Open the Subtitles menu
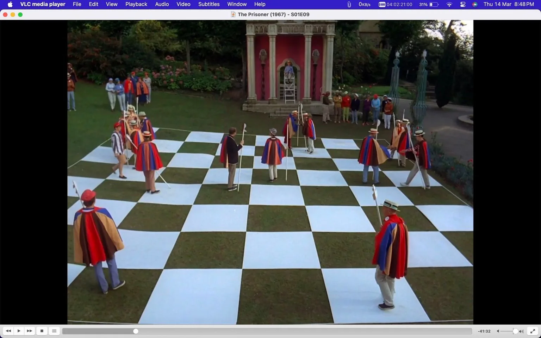This screenshot has height=338, width=541. click(209, 4)
